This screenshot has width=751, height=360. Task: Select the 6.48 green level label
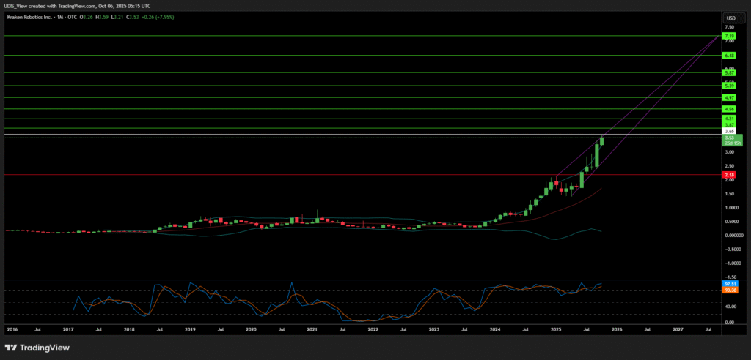[x=730, y=56]
